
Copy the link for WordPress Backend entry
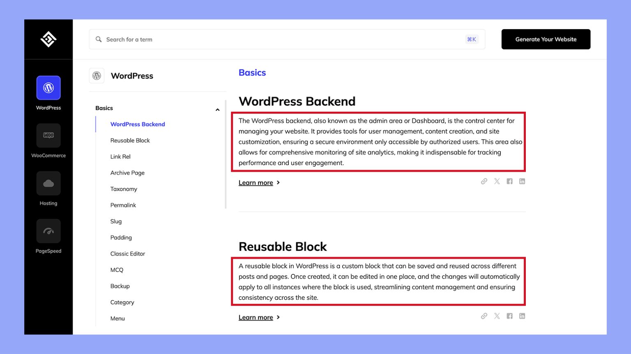484,181
